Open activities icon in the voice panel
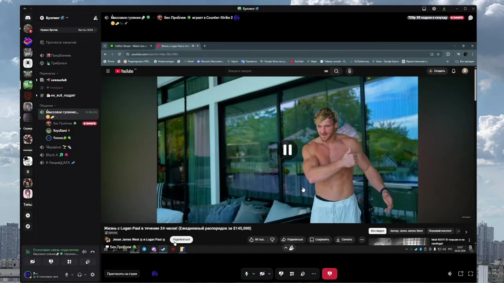This screenshot has height=283, width=504. point(69,262)
